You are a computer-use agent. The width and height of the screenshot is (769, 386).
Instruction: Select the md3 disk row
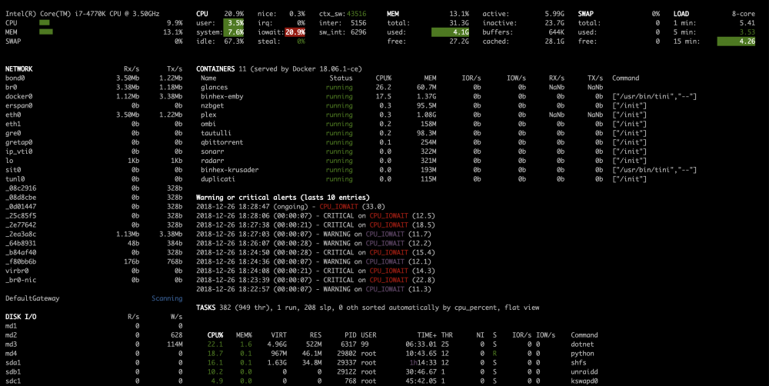click(x=94, y=344)
